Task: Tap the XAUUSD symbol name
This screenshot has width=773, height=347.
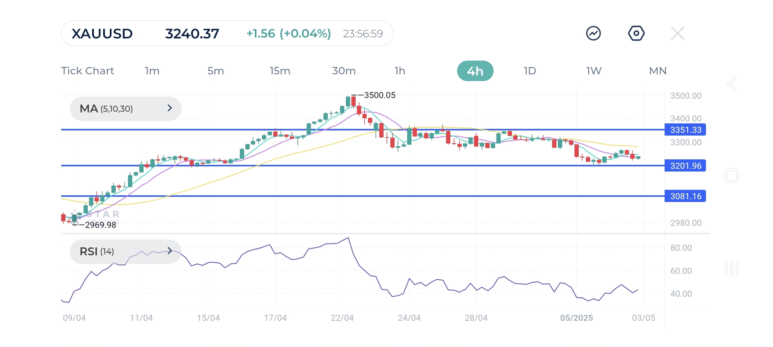Action: point(102,33)
